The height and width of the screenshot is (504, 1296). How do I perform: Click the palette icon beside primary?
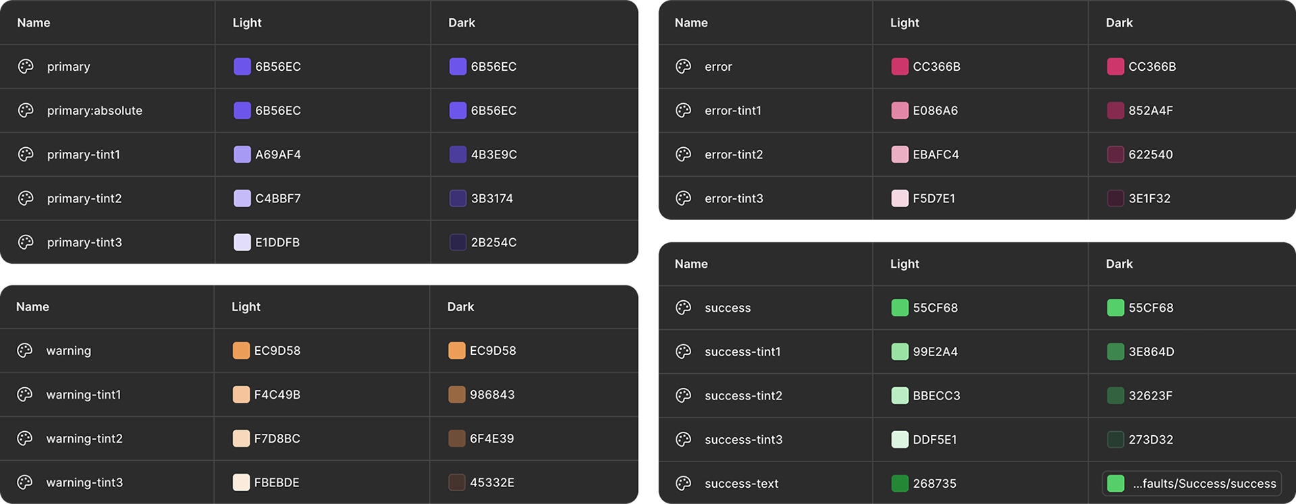[26, 66]
